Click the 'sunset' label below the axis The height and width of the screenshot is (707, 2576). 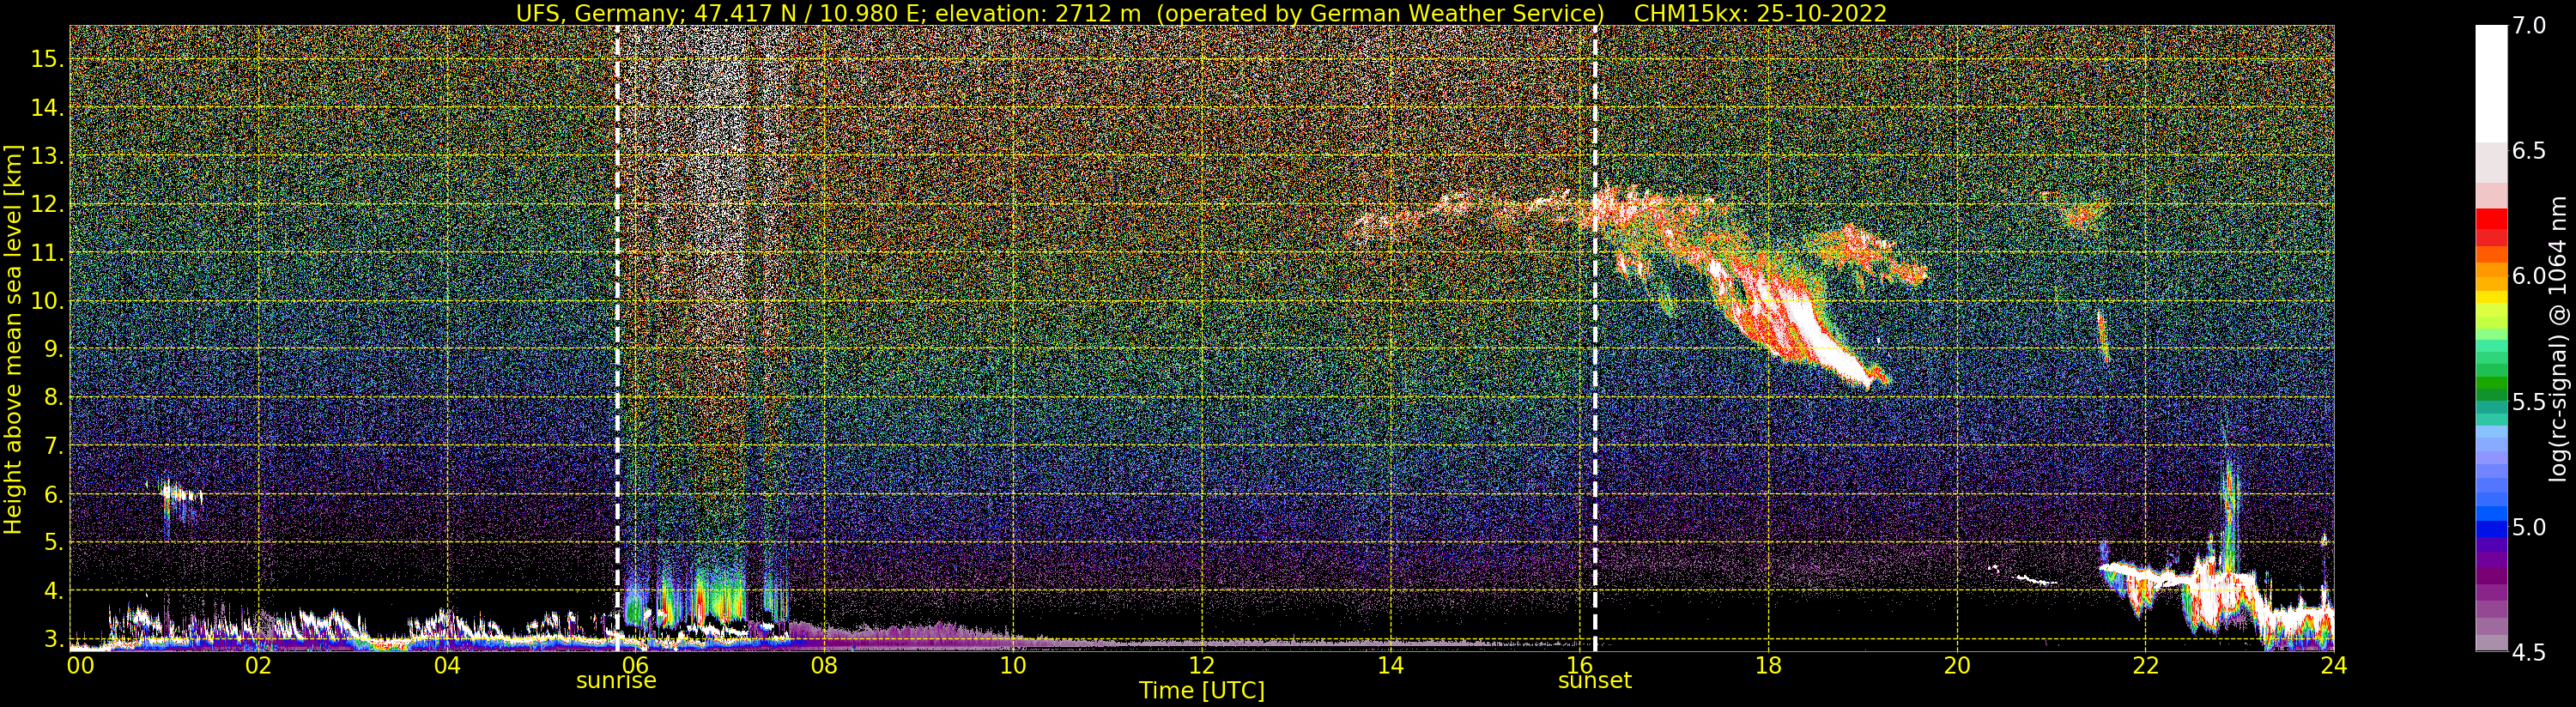click(1594, 681)
